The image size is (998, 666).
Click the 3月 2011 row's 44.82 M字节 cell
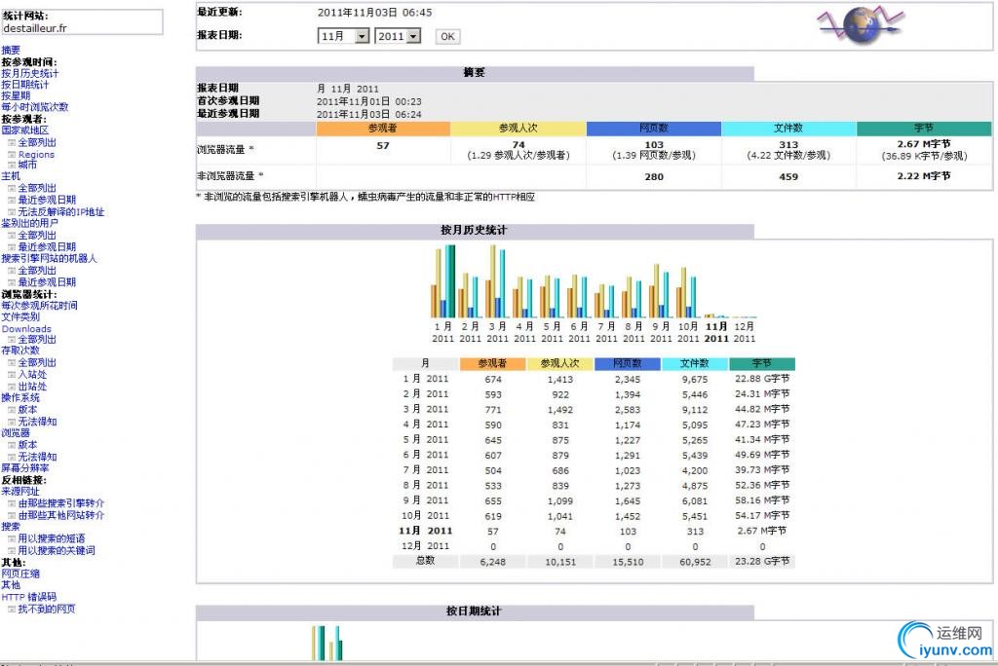[x=762, y=409]
